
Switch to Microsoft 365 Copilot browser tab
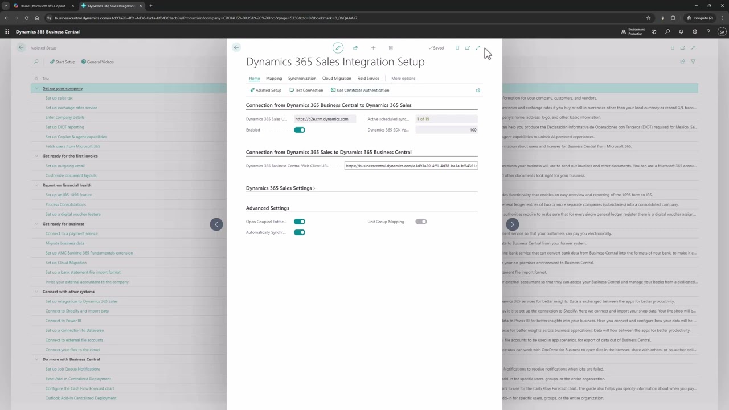(43, 6)
